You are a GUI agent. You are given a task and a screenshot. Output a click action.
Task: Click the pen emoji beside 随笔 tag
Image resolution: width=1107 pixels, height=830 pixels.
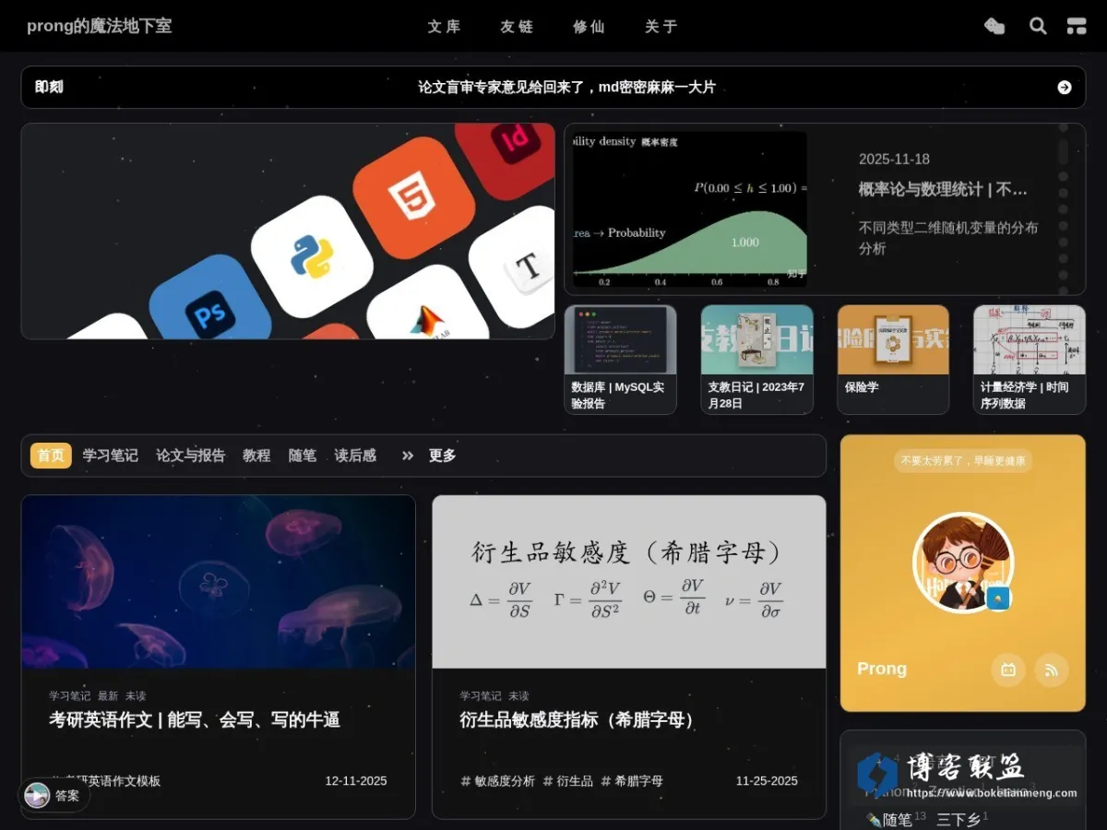coord(874,819)
